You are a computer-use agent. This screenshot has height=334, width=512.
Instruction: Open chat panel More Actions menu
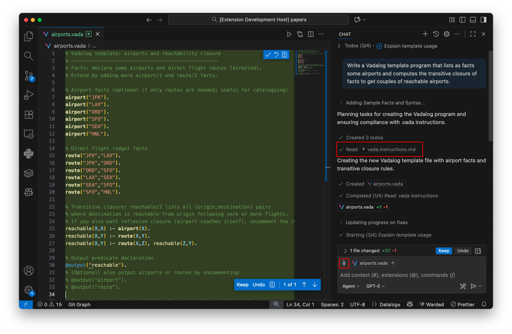coord(457,34)
